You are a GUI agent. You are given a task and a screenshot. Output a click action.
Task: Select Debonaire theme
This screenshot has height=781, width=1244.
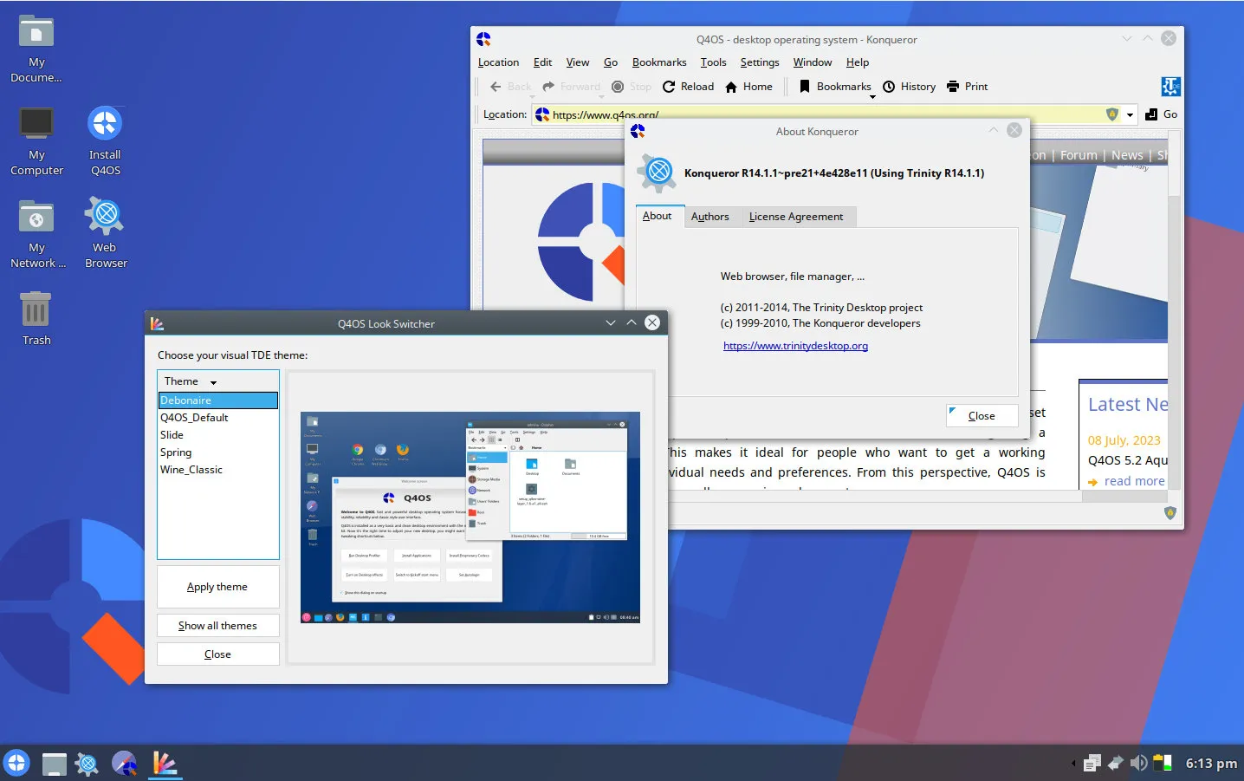tap(218, 400)
